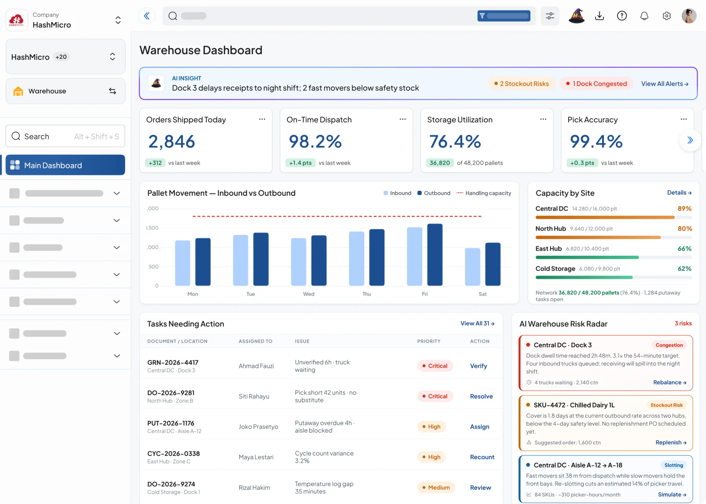Viewport: 706px width, 504px height.
Task: Open Capacity by Site Details link
Action: [x=679, y=193]
